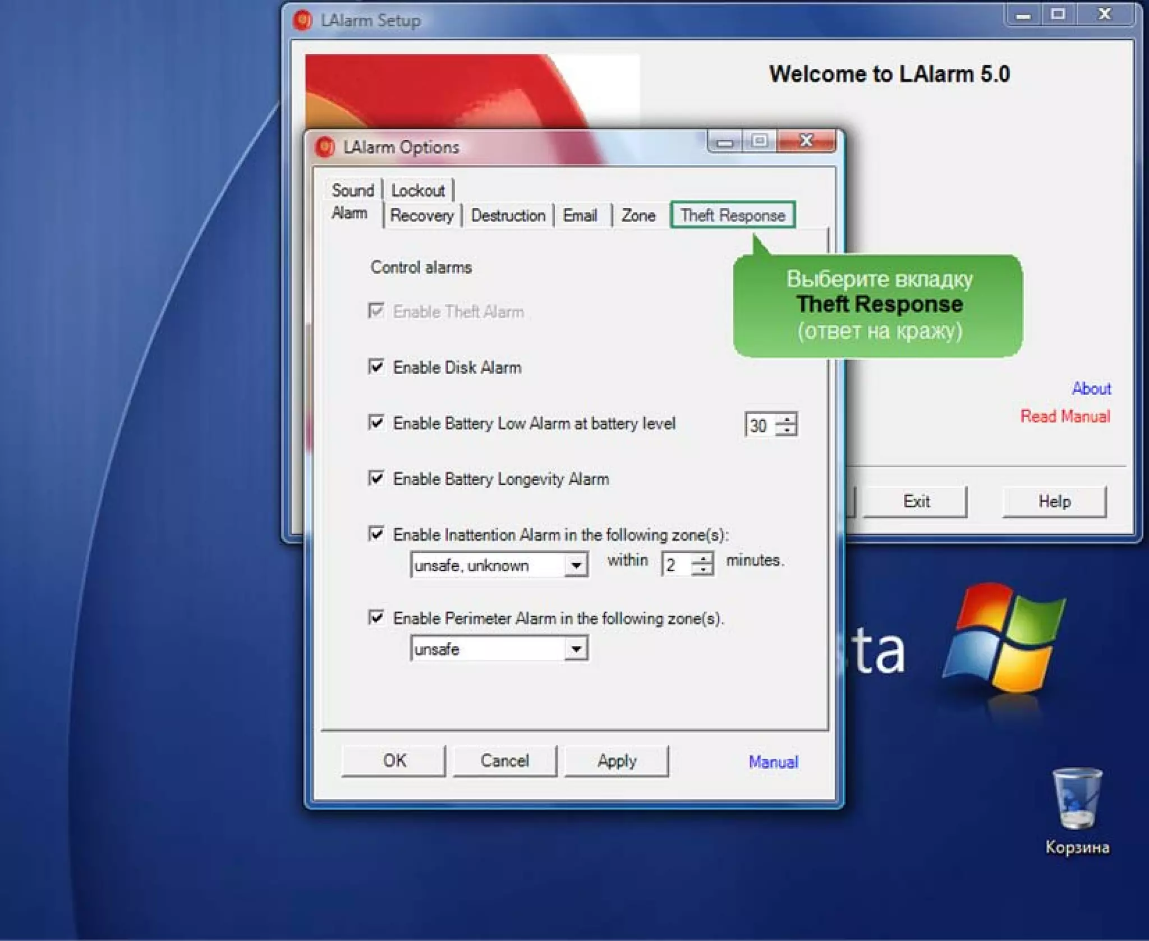Minimize the LAlarm Setup window
1149x941 pixels.
coord(1023,15)
